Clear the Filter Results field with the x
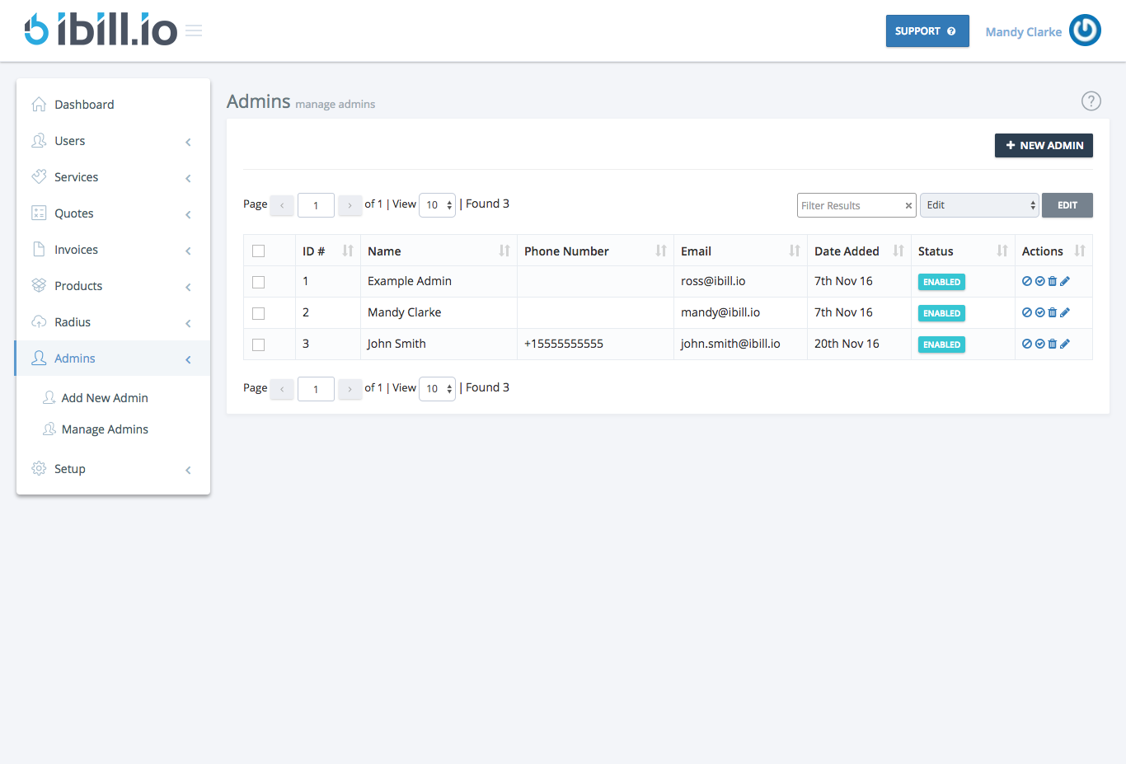Image resolution: width=1126 pixels, height=764 pixels. coord(908,206)
